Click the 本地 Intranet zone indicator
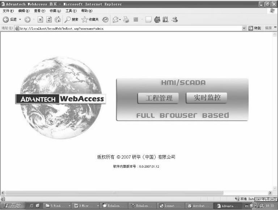This screenshot has width=278, height=210. point(245,199)
